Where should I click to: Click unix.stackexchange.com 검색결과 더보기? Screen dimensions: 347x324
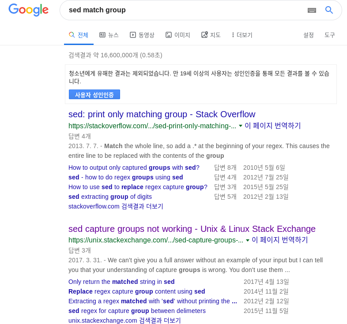124,320
